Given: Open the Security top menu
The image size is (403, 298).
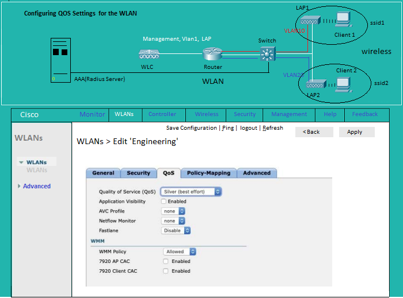Looking at the screenshot, I should coord(245,114).
